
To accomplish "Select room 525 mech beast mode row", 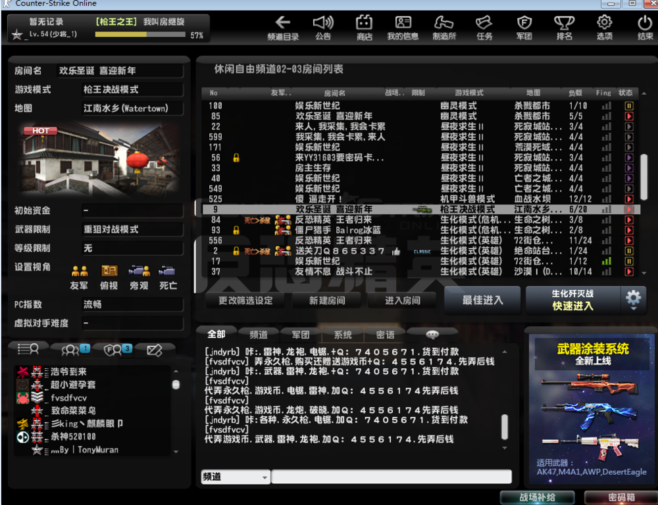I will [x=421, y=199].
